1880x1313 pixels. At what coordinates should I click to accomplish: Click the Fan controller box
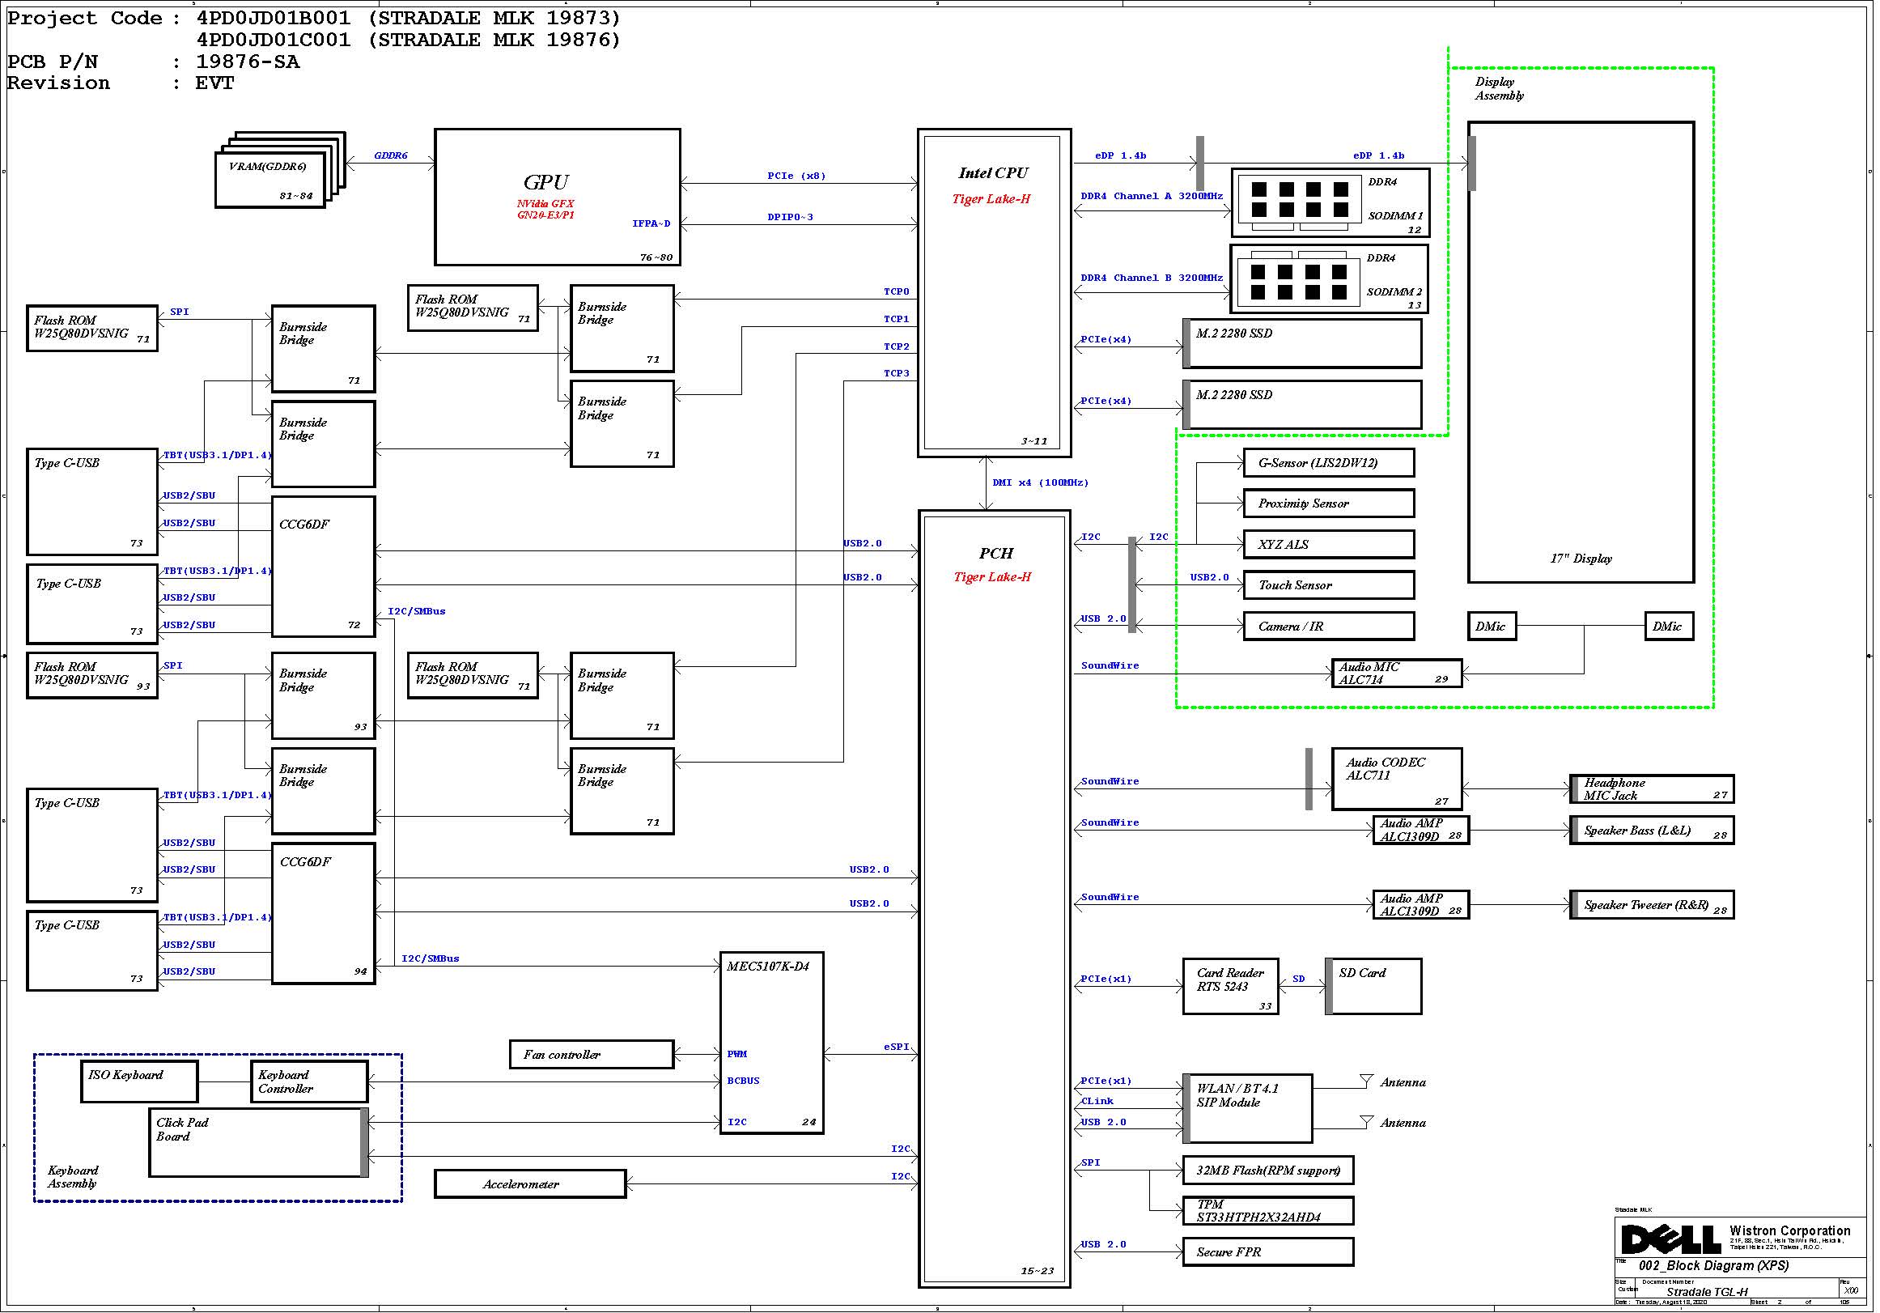(593, 1056)
